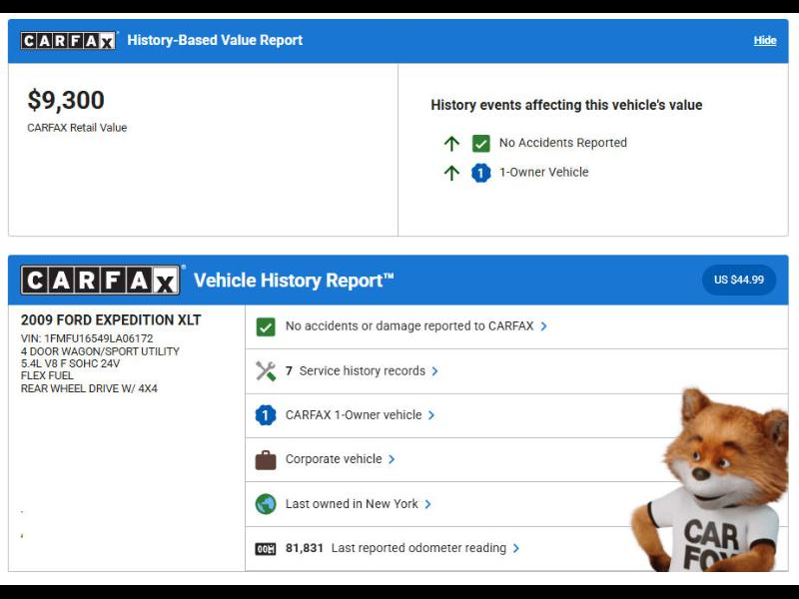Click the wrench service history icon
Screen dimensions: 799x599
coord(266,371)
